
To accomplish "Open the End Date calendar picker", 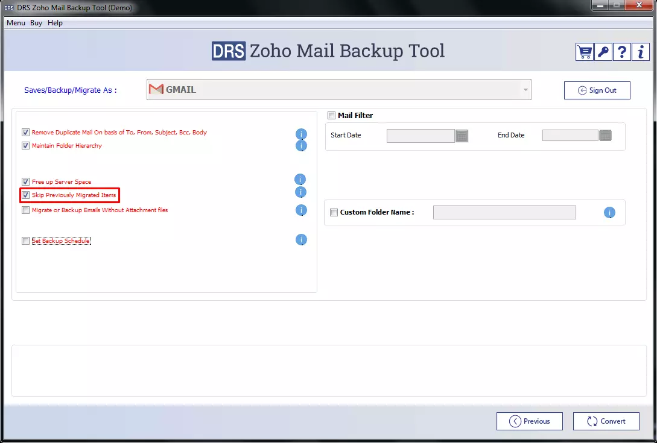I will pos(606,136).
